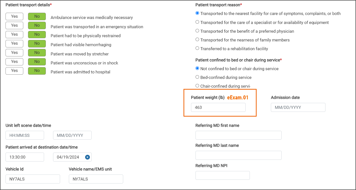Choose transported for benefit of preferred physician
The image size is (356, 190).
click(197, 31)
